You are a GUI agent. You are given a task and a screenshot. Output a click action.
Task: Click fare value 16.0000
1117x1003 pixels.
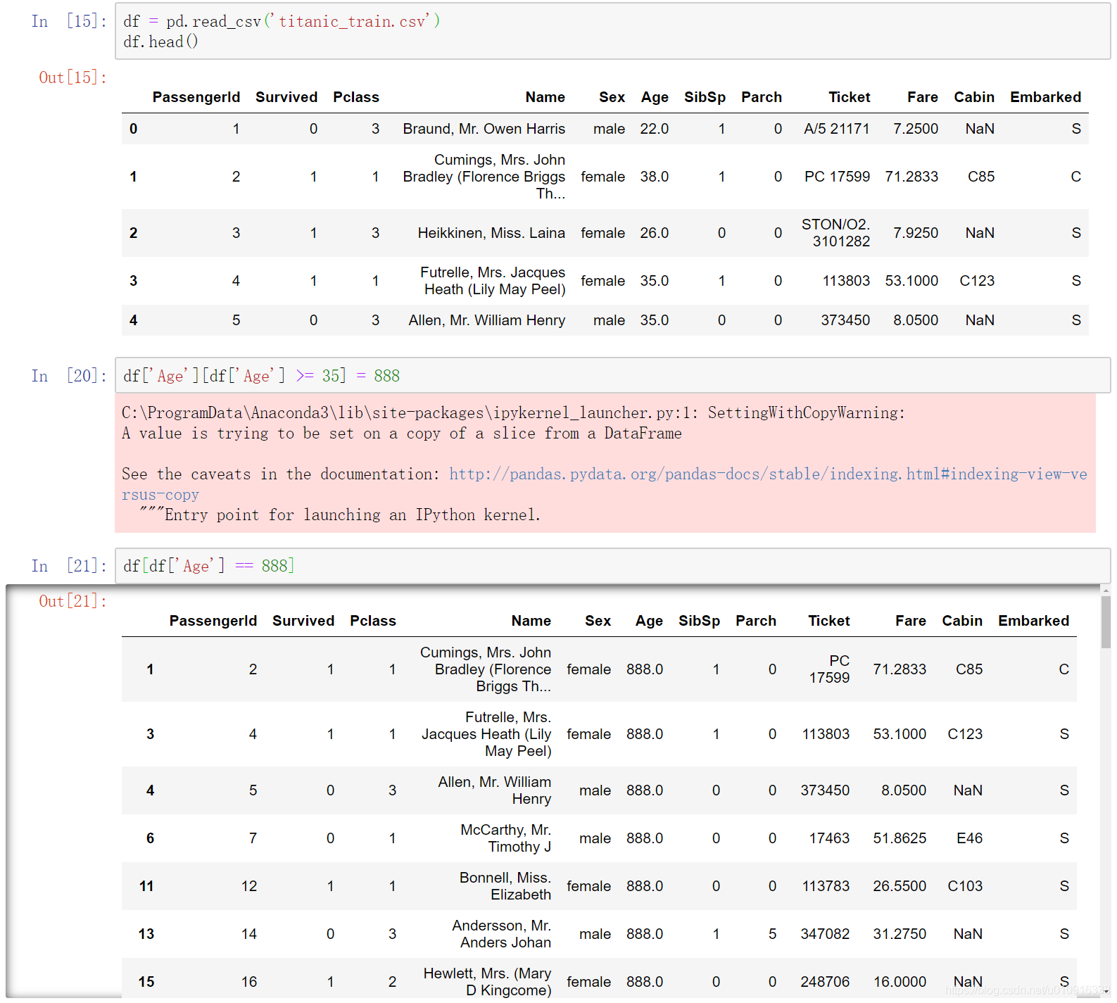[x=900, y=982]
